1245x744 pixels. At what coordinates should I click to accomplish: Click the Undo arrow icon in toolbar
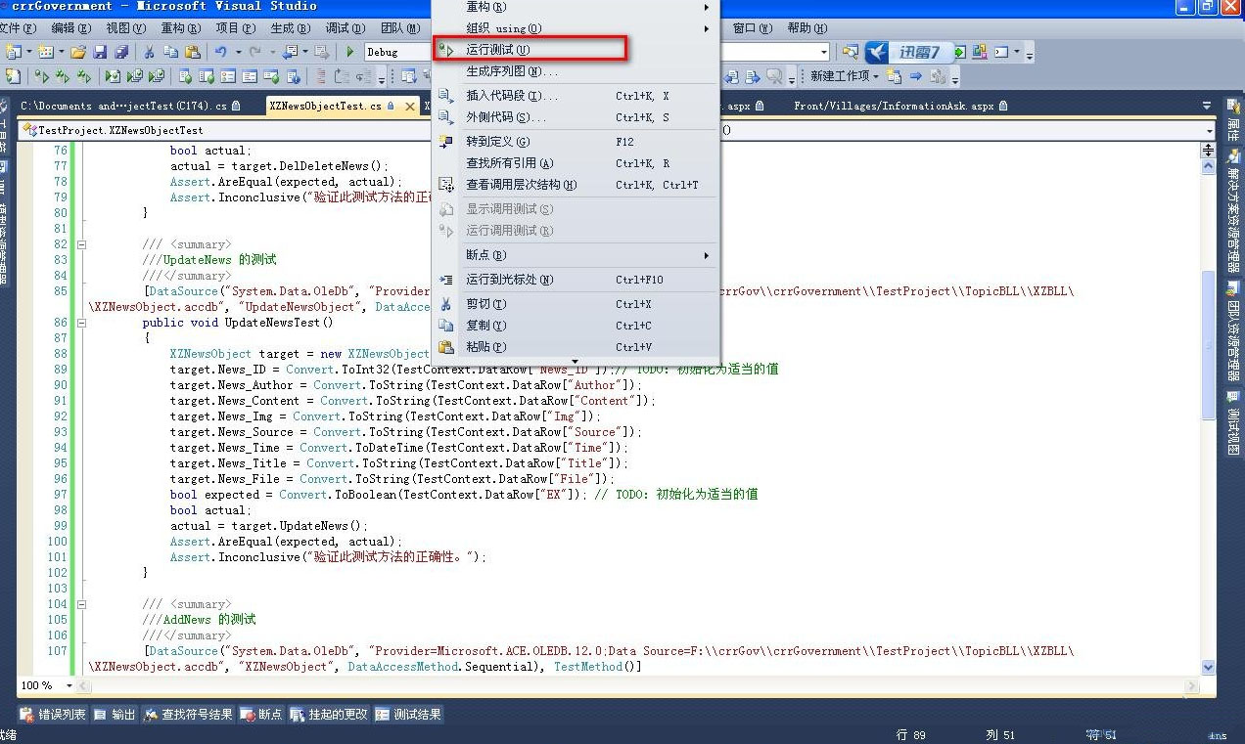[x=220, y=52]
